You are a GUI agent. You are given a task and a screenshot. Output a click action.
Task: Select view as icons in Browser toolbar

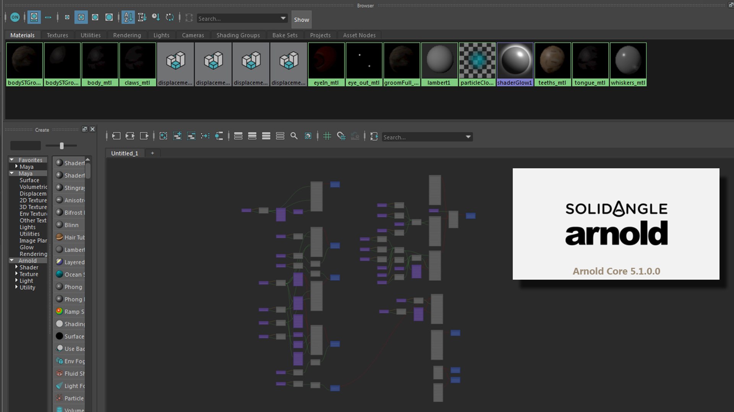(x=34, y=17)
